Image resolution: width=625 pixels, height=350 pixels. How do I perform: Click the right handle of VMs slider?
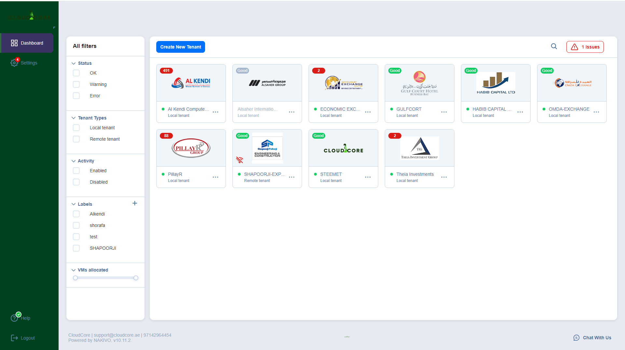(x=136, y=278)
